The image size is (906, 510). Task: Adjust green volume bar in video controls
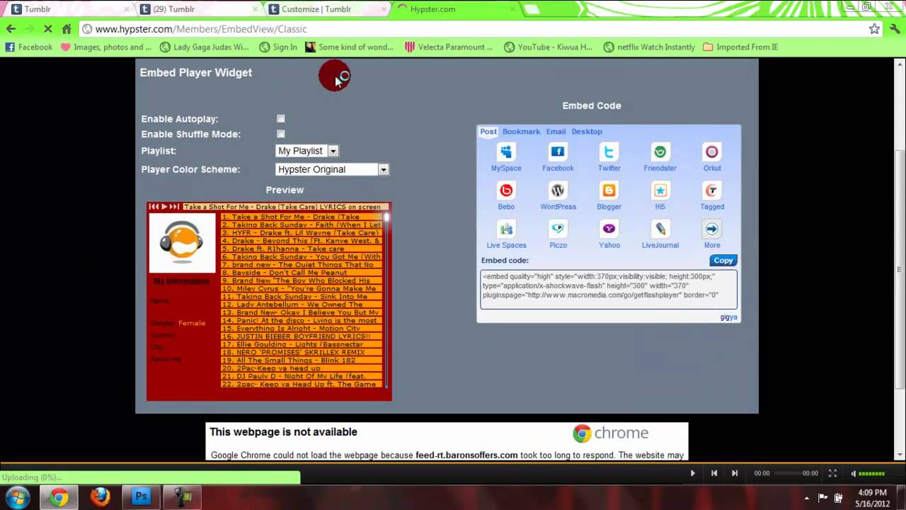871,474
